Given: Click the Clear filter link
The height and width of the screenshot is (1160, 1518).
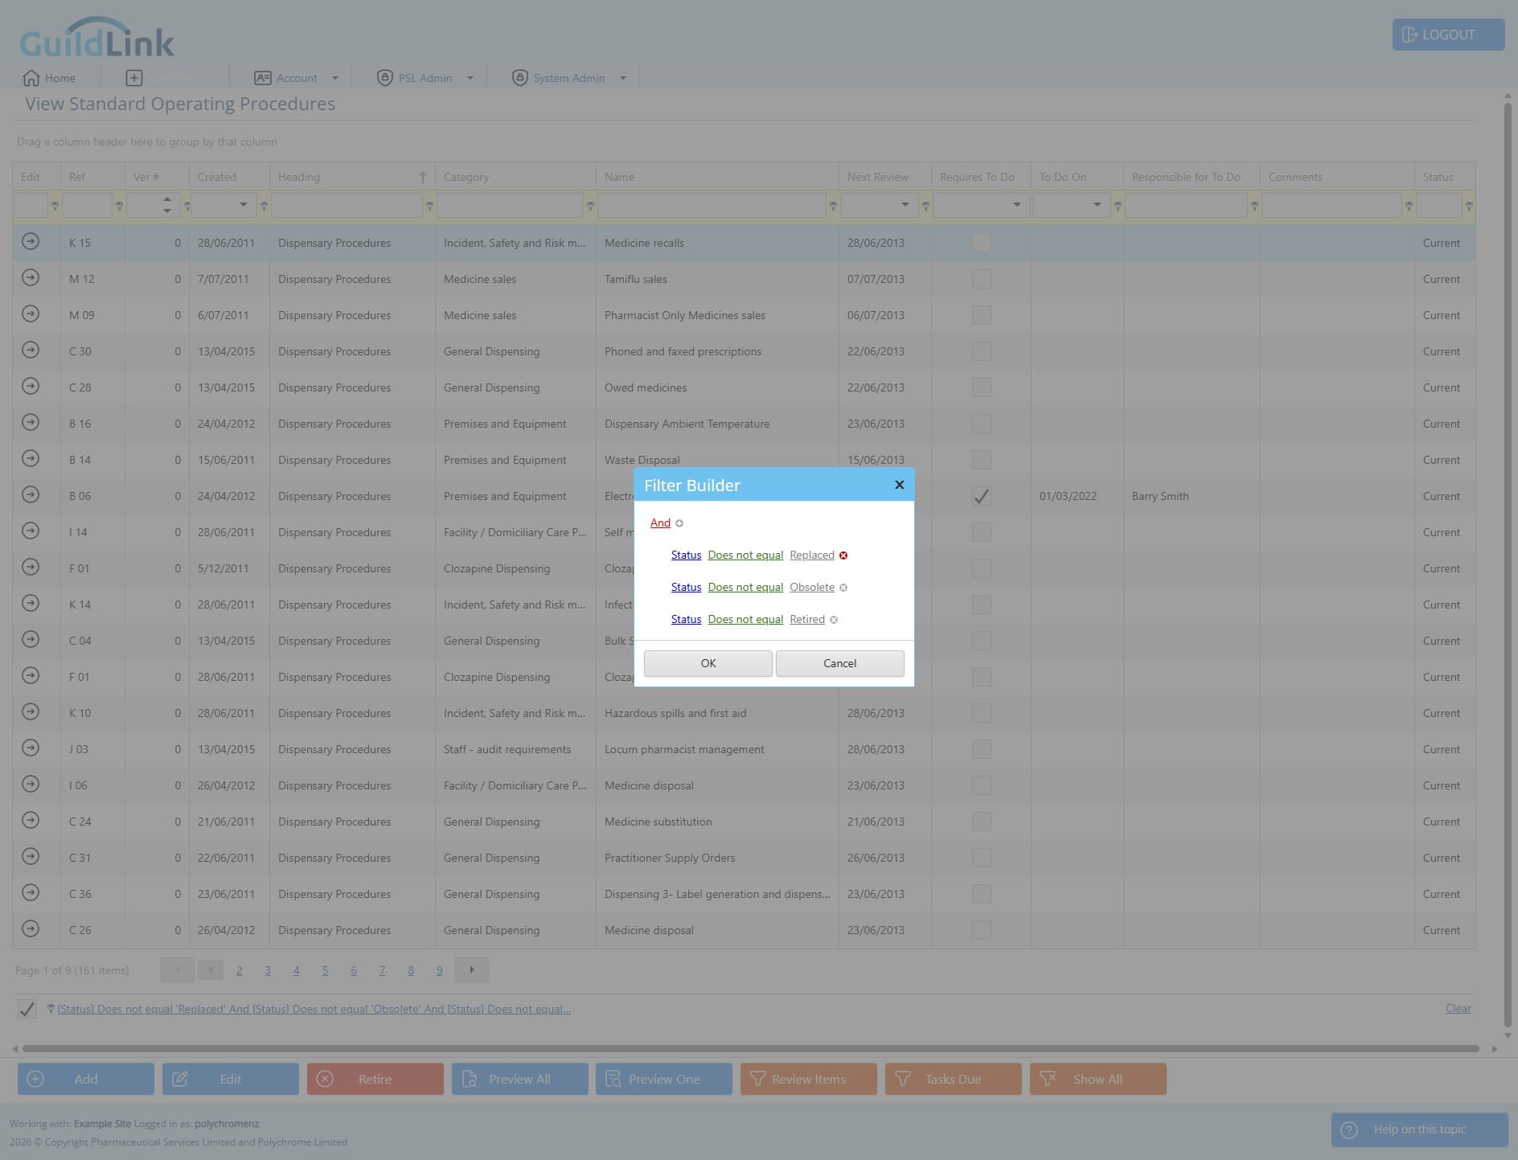Looking at the screenshot, I should (1458, 1009).
